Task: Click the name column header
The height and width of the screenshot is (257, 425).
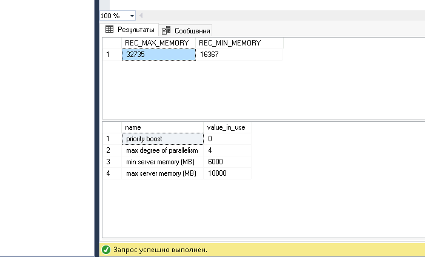Action: pyautogui.click(x=162, y=127)
